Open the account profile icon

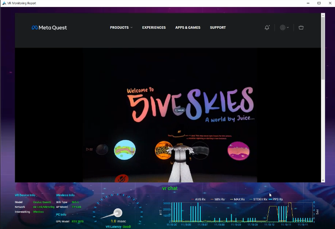click(283, 27)
